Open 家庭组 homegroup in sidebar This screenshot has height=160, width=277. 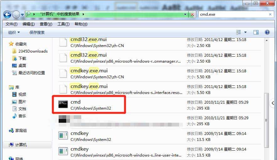coord(21,130)
